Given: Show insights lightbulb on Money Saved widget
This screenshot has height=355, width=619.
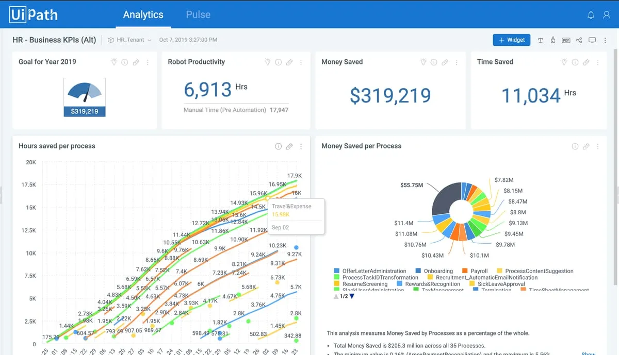Looking at the screenshot, I should point(423,62).
